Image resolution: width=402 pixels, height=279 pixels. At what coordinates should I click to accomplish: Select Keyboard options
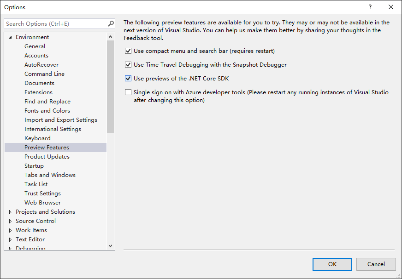pos(37,138)
